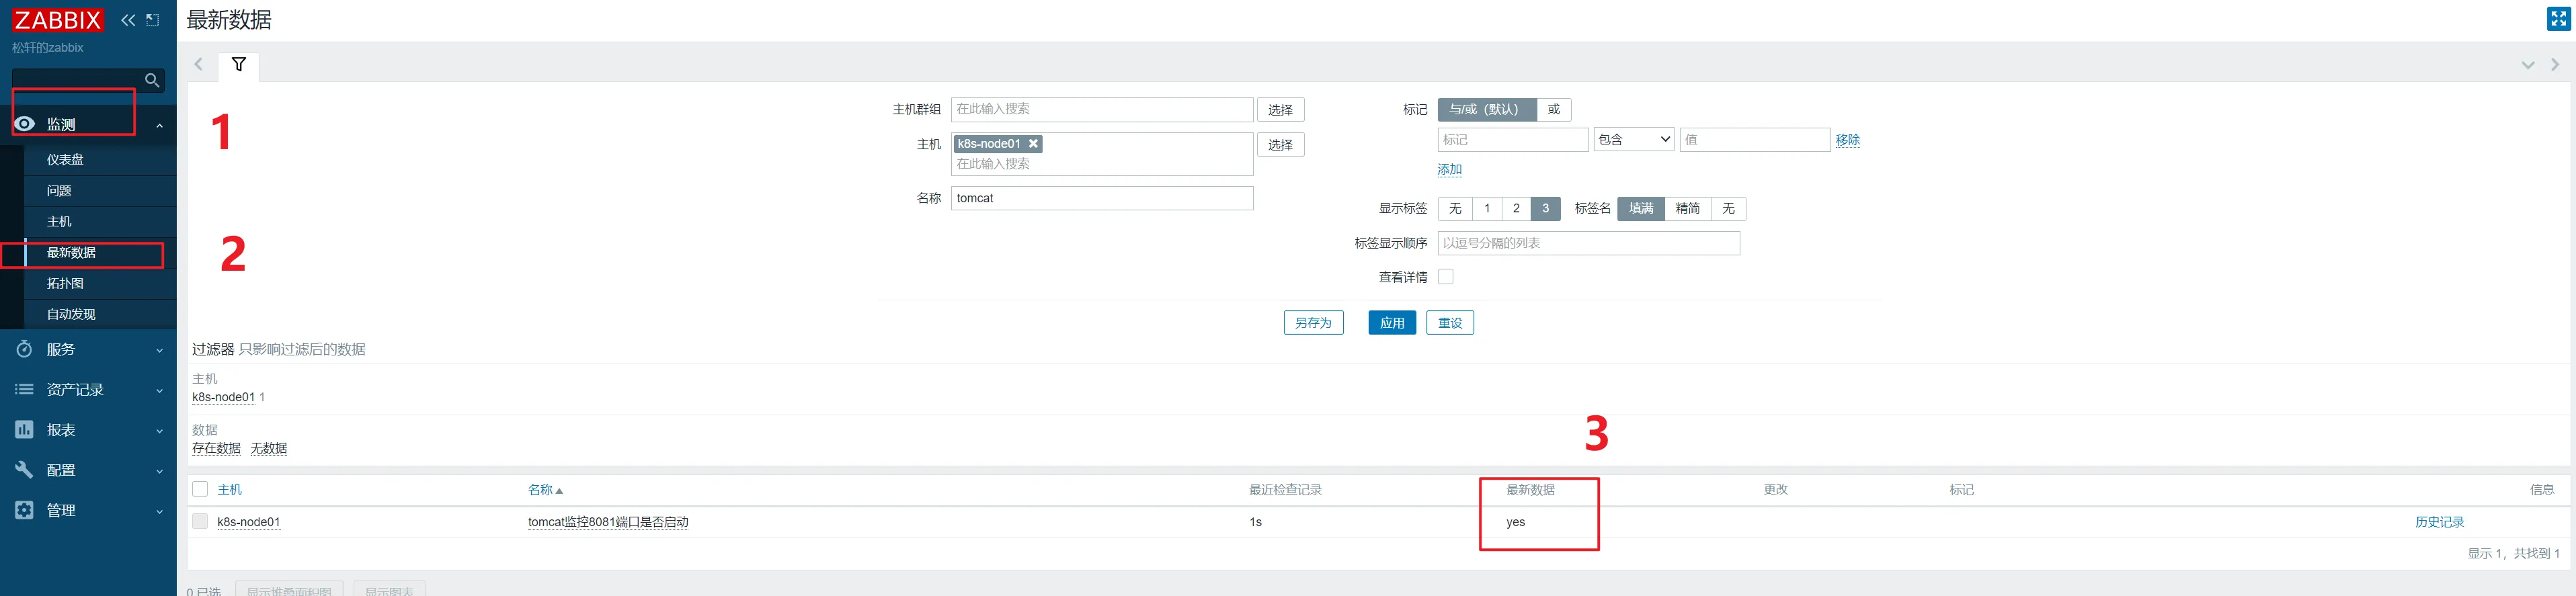
Task: Click the 应用 apply button
Action: (1391, 323)
